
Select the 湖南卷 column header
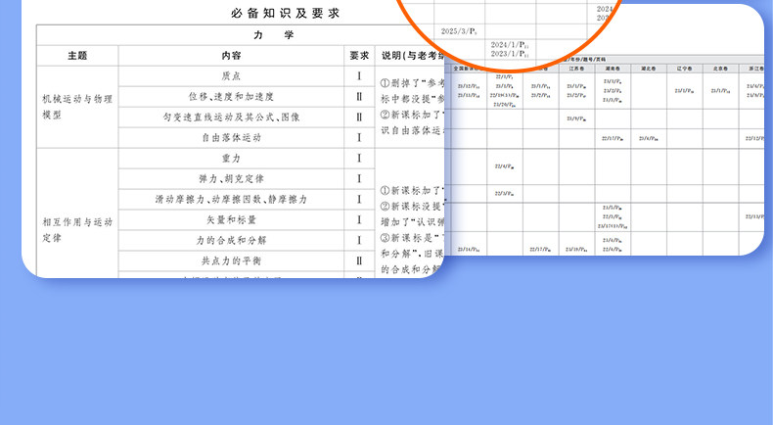pyautogui.click(x=613, y=69)
